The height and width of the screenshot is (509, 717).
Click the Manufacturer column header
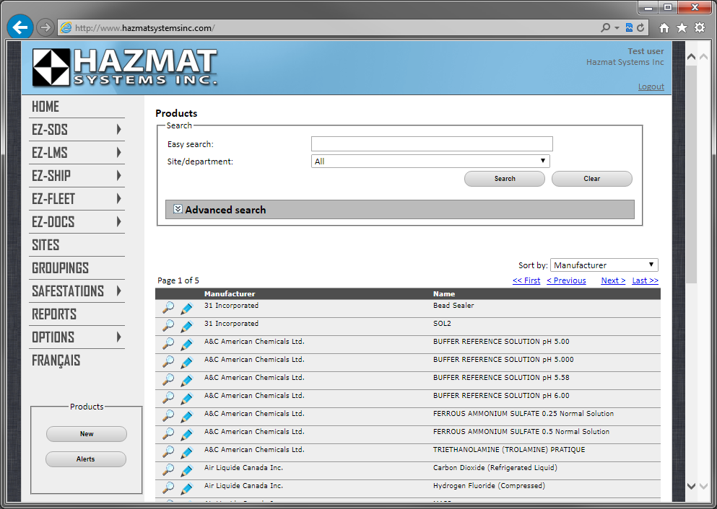(230, 293)
